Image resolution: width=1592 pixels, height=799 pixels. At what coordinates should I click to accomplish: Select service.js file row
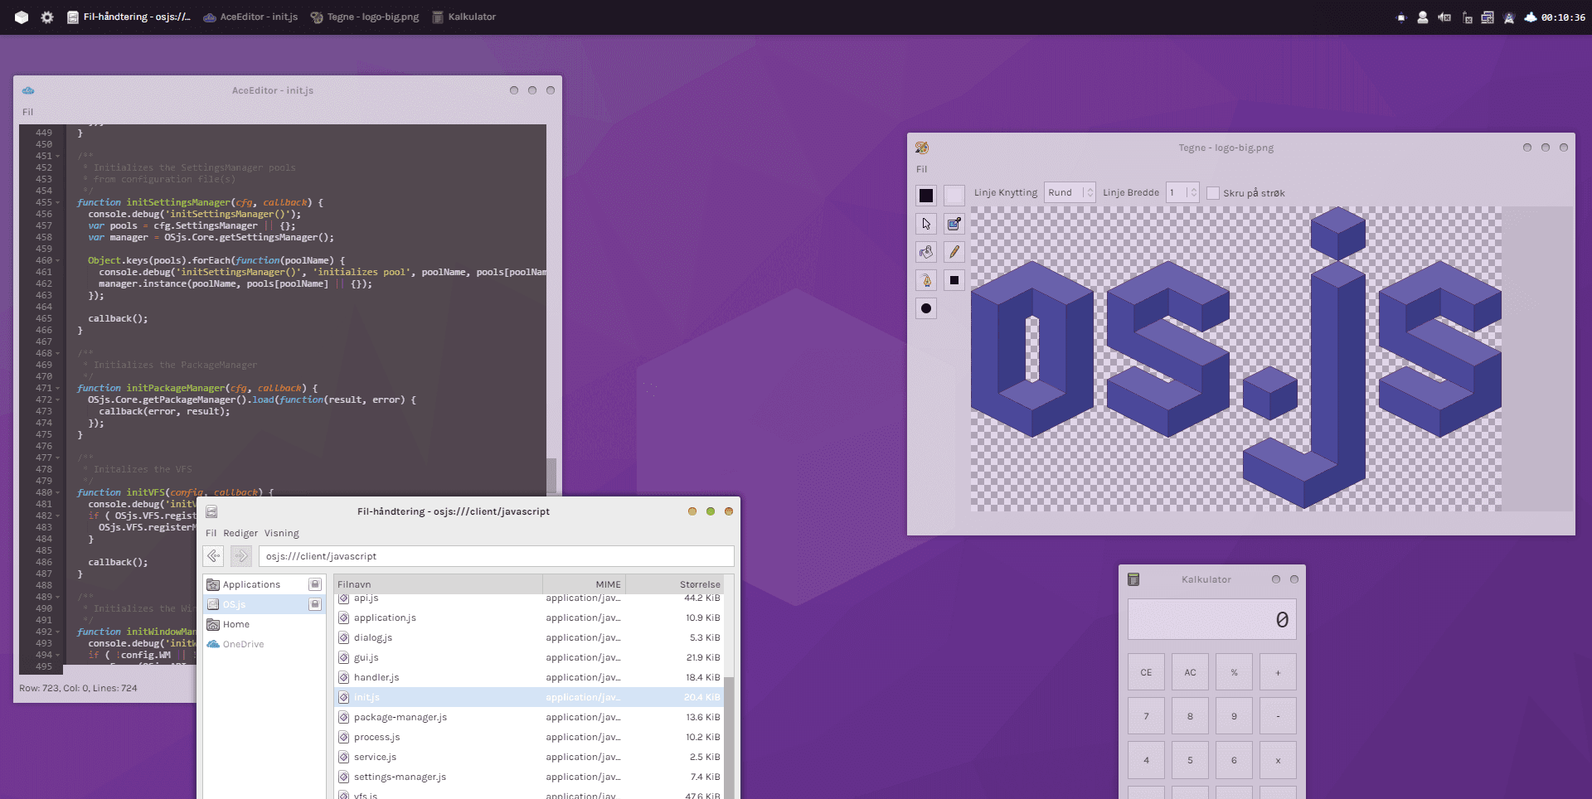[529, 757]
